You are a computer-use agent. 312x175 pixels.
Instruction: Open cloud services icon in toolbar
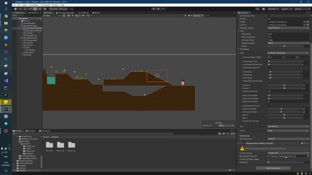(263, 9)
